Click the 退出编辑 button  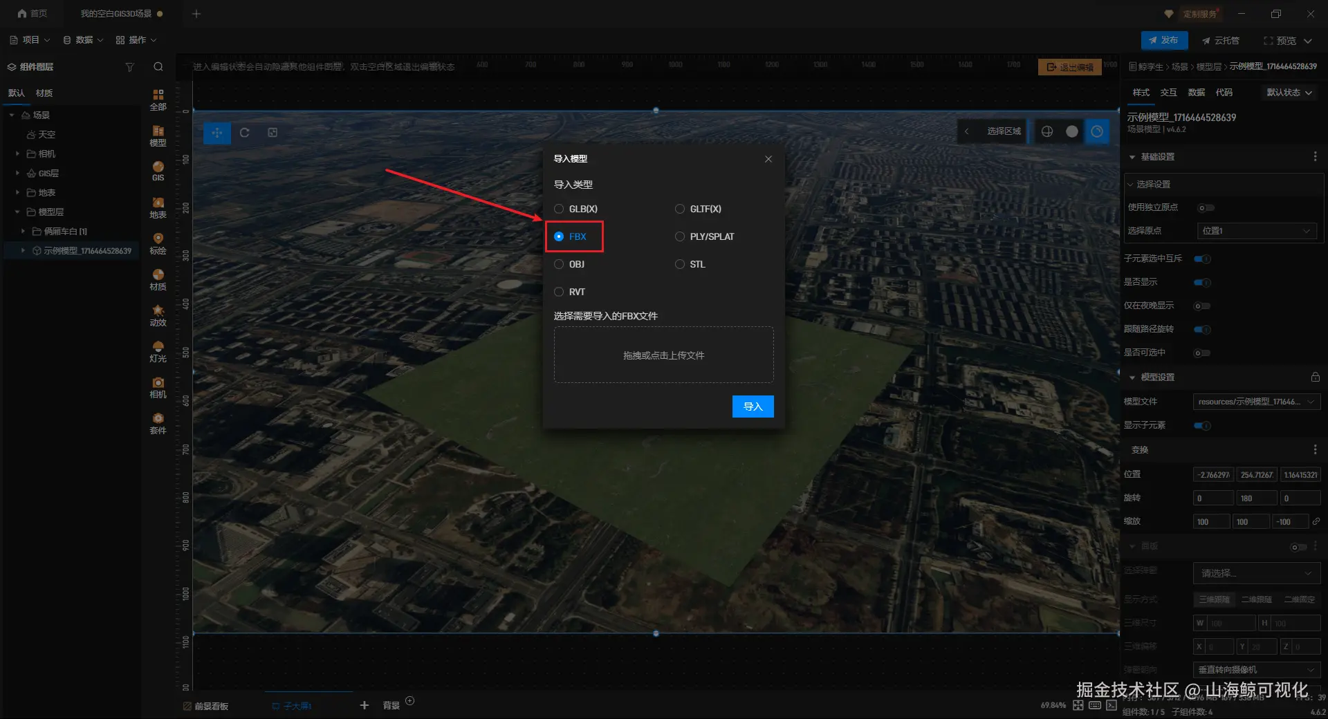(1070, 67)
